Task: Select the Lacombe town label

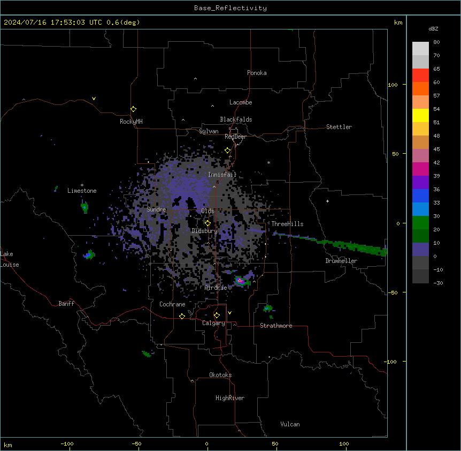Action: coord(241,102)
